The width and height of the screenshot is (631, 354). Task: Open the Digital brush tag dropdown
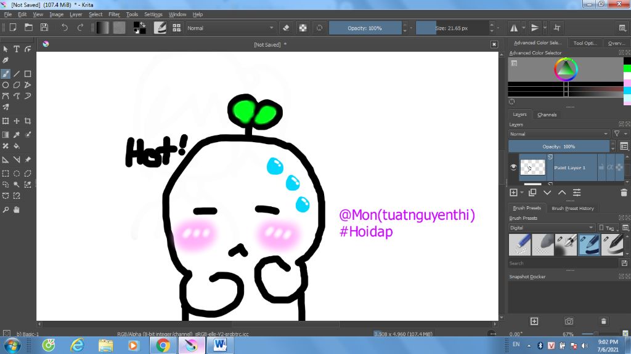552,228
